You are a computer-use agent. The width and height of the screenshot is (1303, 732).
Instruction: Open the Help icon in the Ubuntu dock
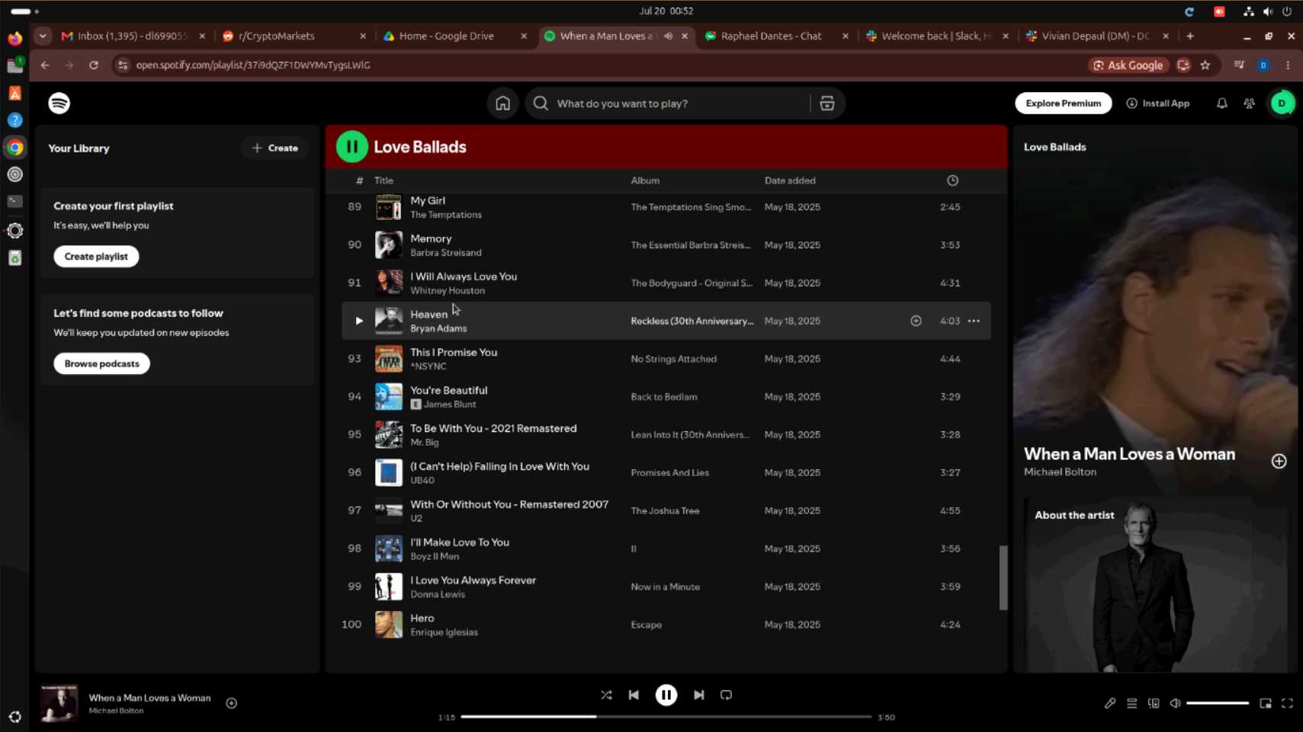(x=15, y=120)
